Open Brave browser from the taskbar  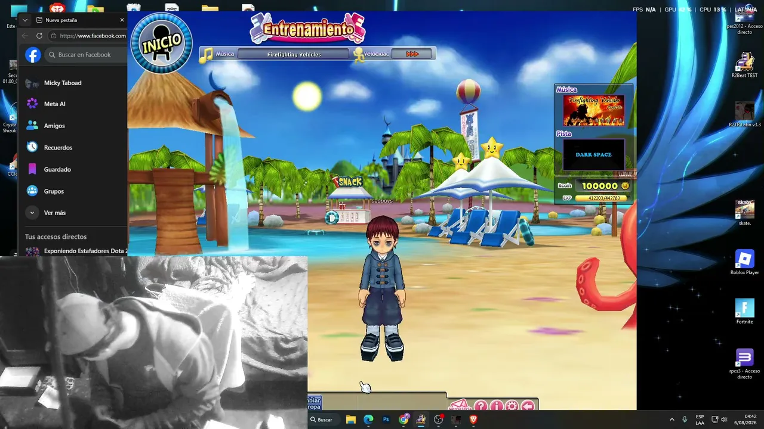(473, 419)
